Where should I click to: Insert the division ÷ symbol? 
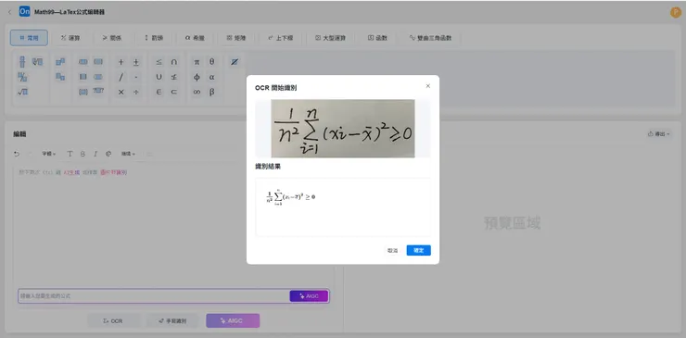tap(136, 93)
